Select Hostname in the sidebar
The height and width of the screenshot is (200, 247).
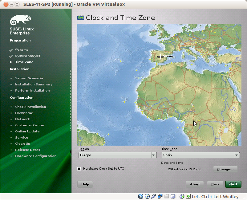24,113
